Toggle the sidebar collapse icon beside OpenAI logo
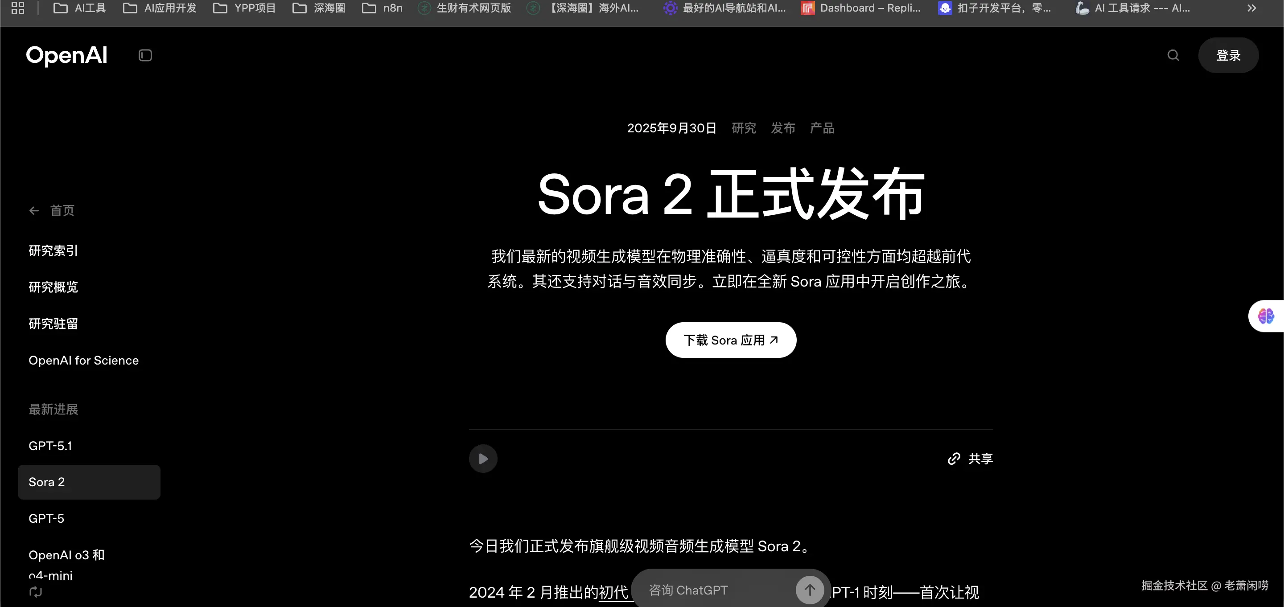 [145, 55]
